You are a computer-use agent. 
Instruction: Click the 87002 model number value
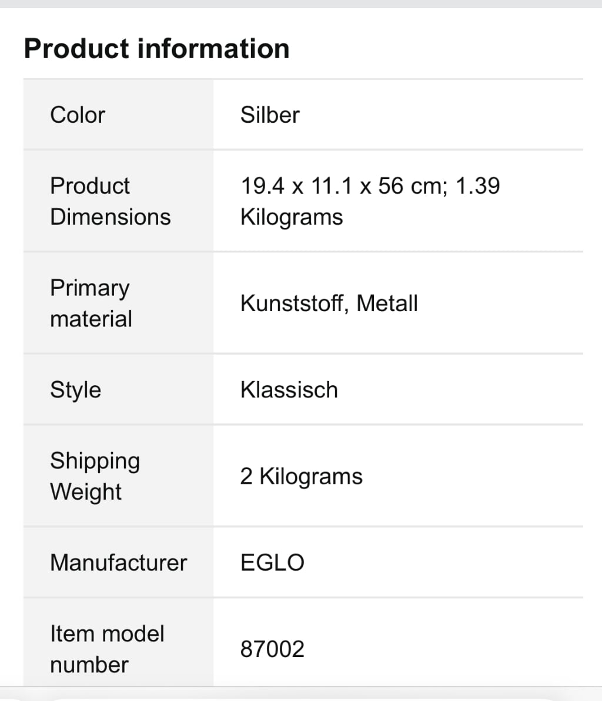pos(272,649)
